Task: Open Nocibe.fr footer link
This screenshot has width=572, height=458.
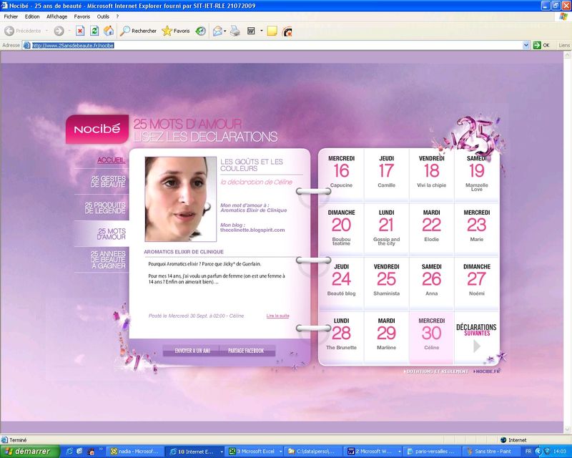Action: pyautogui.click(x=487, y=371)
